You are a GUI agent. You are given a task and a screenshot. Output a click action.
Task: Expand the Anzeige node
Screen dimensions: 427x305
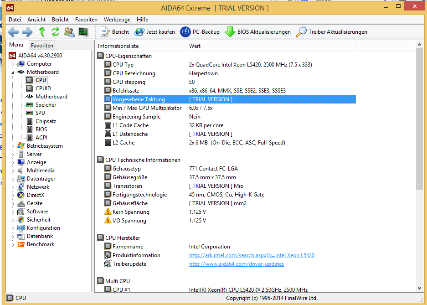click(x=13, y=163)
